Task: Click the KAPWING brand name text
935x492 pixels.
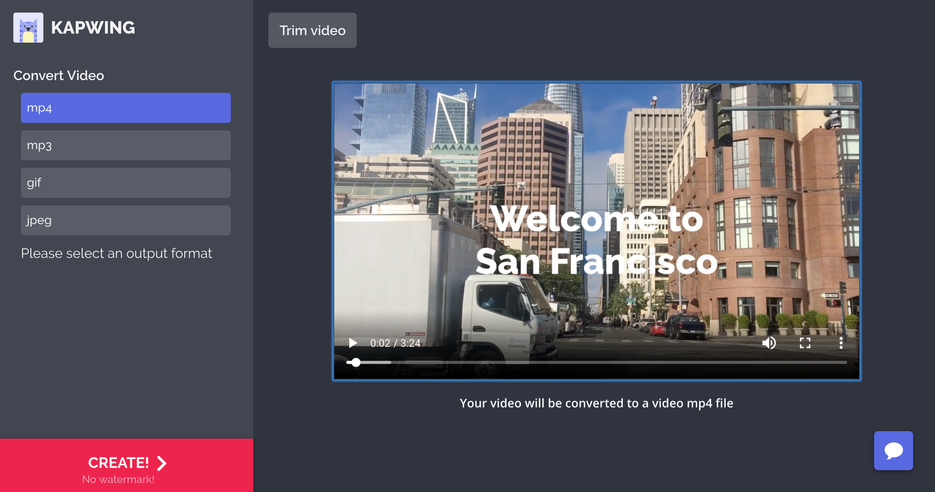Action: point(93,28)
